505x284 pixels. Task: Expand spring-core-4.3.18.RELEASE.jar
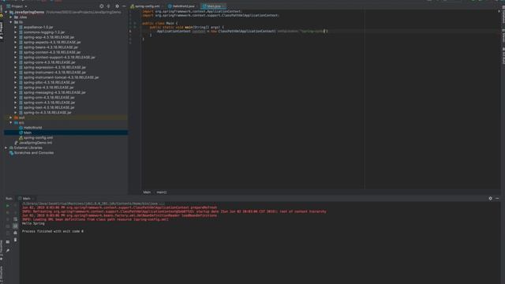16,62
